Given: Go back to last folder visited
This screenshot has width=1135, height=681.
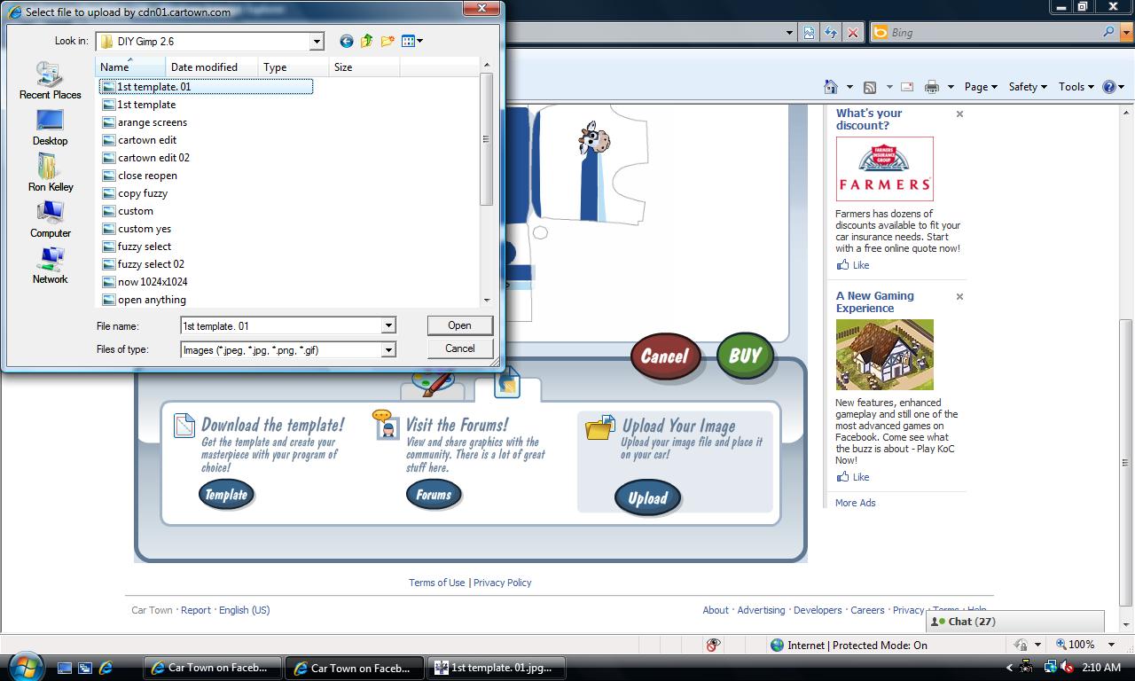Looking at the screenshot, I should tap(346, 41).
